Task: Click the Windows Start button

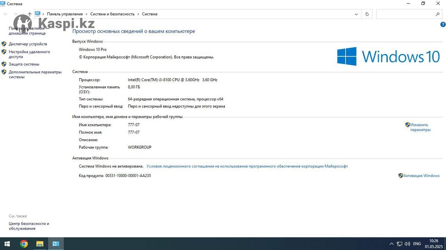Action: tap(7, 244)
